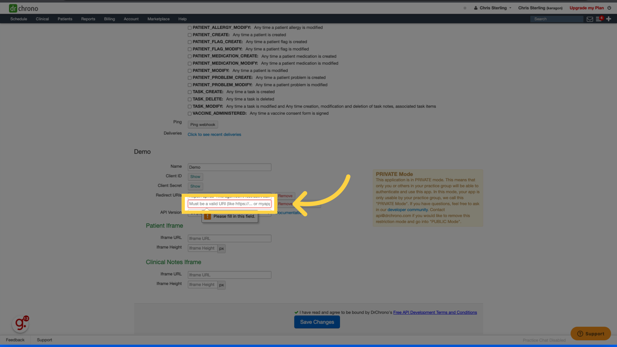This screenshot has width=617, height=347.
Task: Open the Billing menu
Action: pyautogui.click(x=109, y=19)
